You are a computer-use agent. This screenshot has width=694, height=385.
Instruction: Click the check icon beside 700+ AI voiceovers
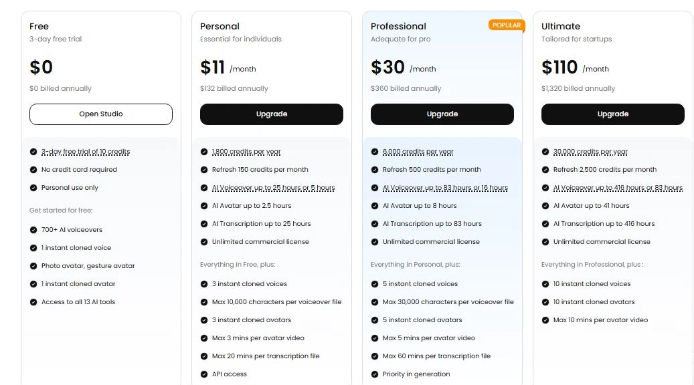click(33, 230)
